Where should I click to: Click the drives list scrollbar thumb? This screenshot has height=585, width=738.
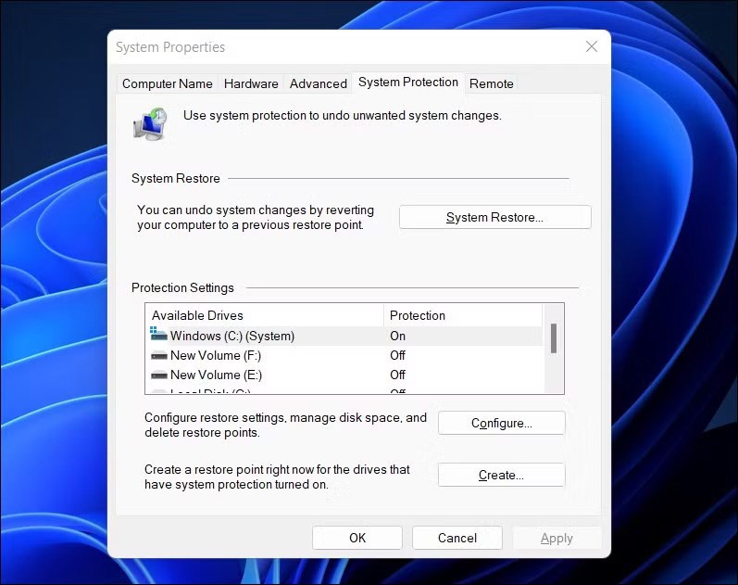coord(554,338)
